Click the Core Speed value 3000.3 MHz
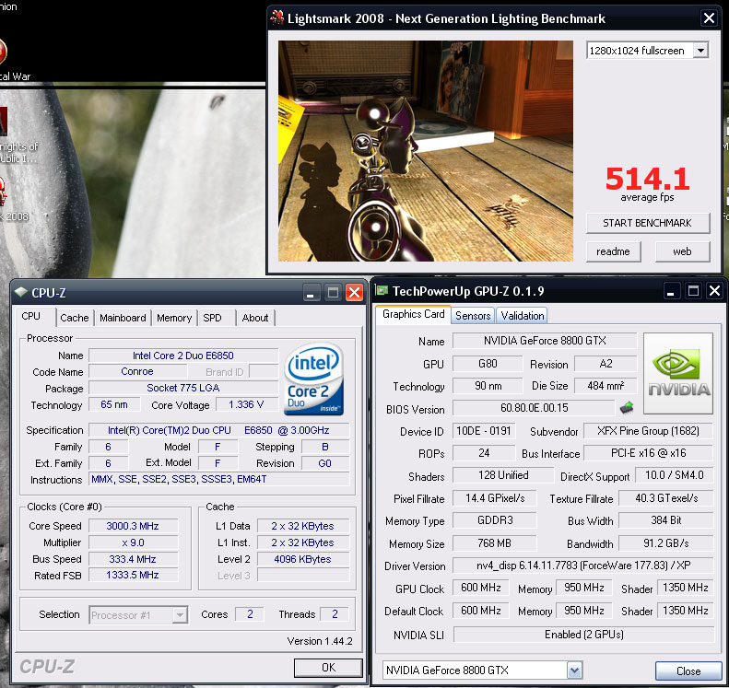The image size is (729, 688). pyautogui.click(x=133, y=526)
